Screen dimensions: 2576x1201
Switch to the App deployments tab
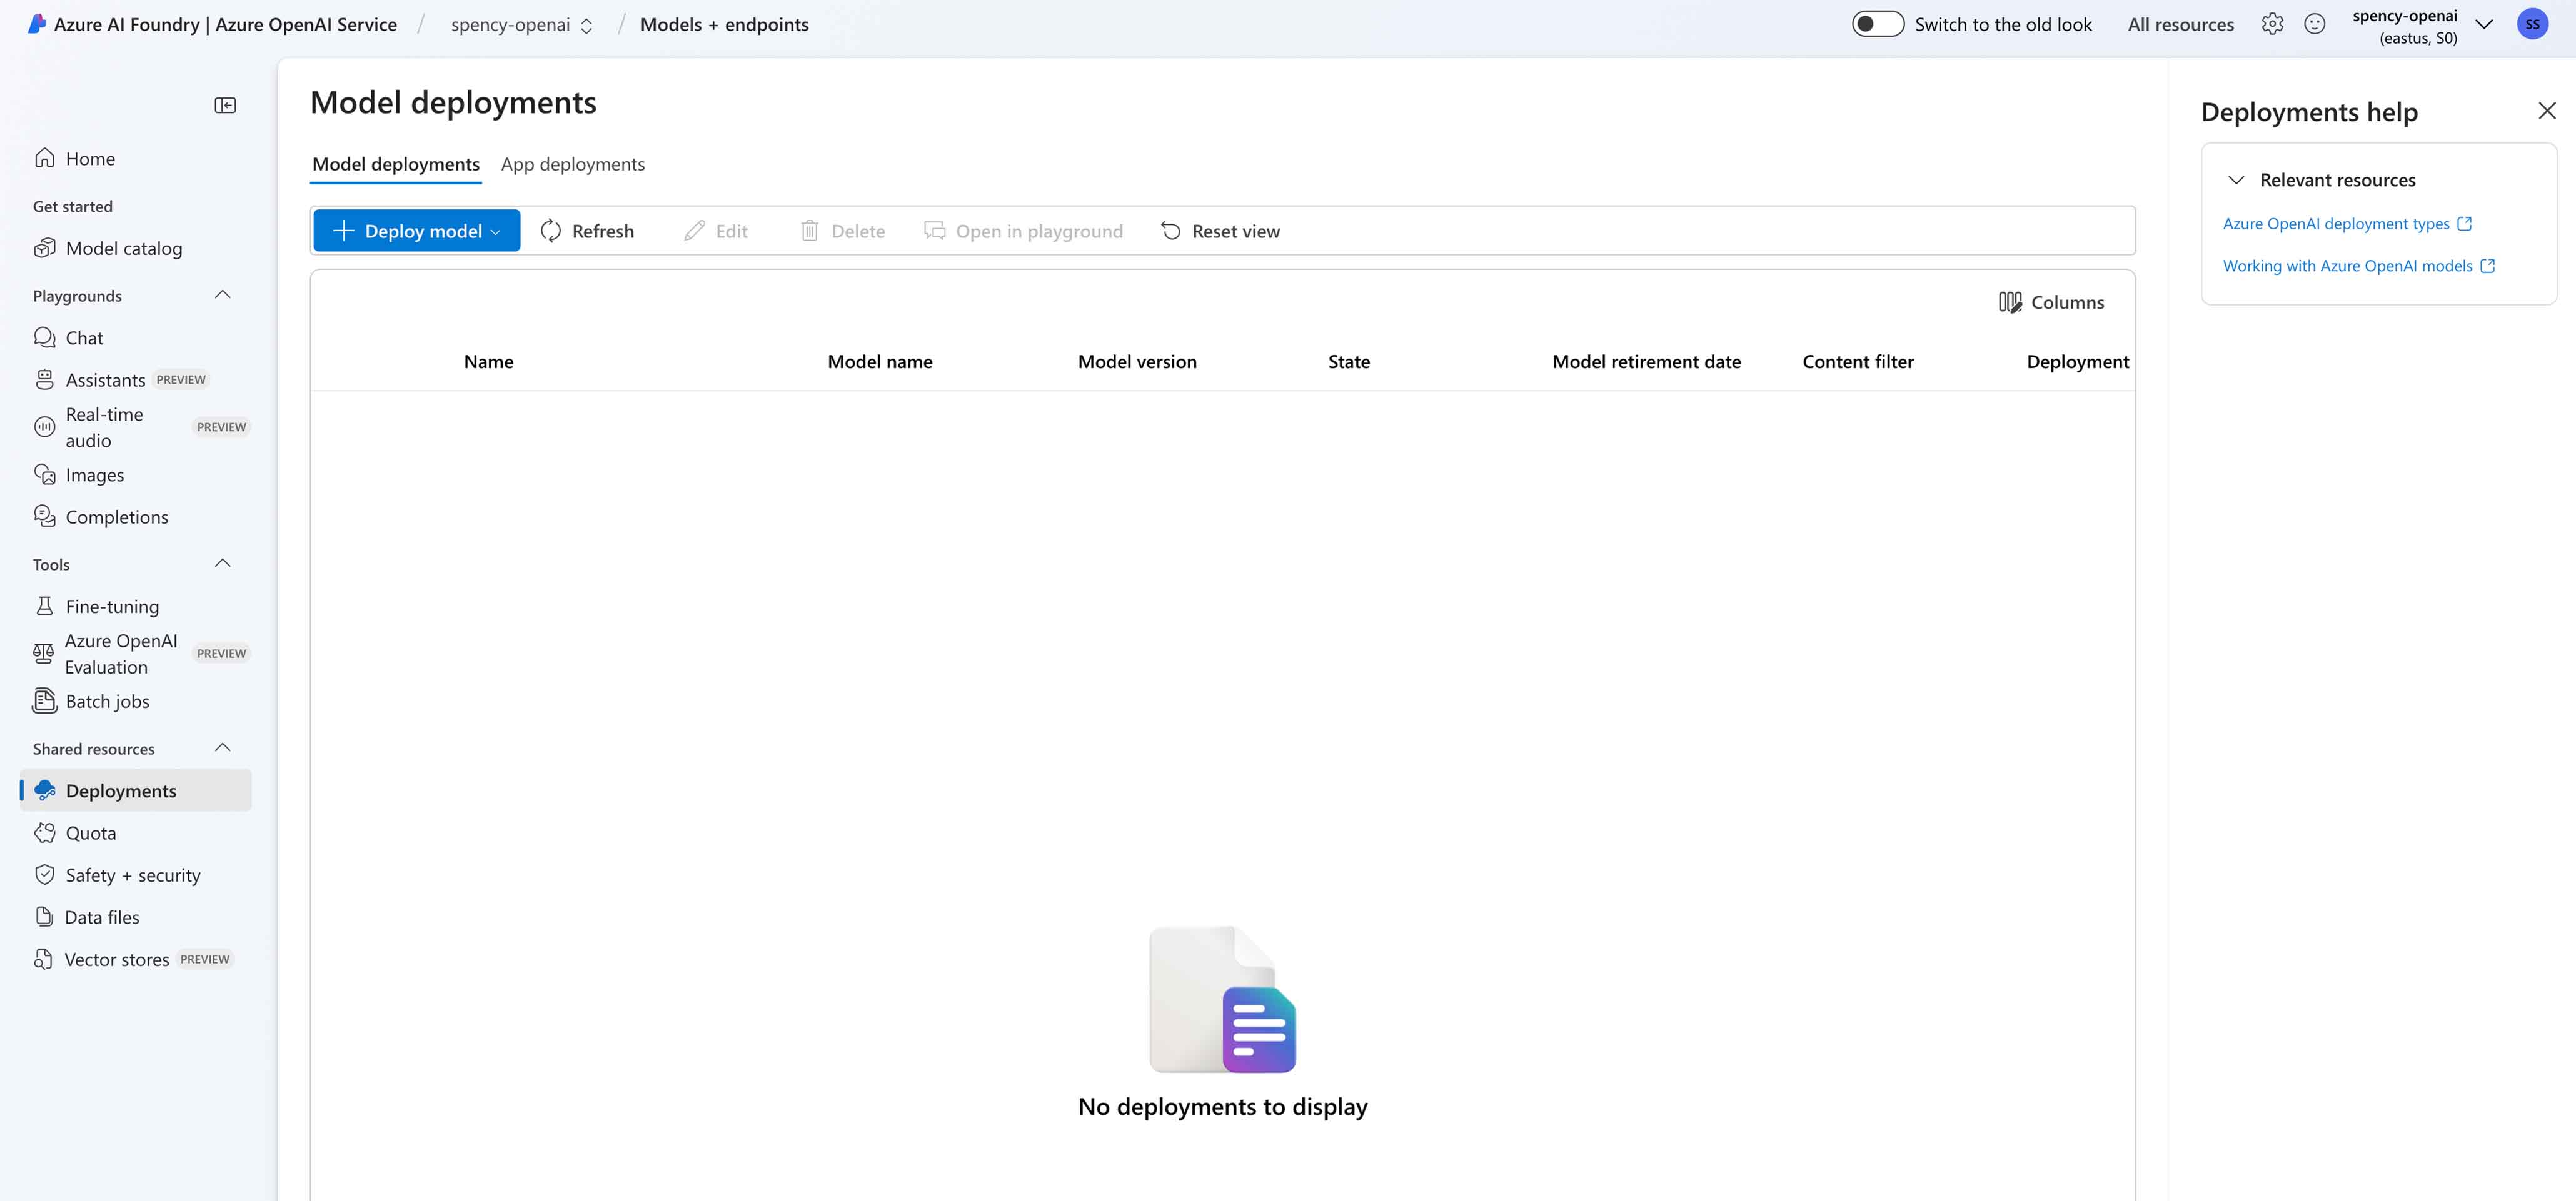pos(572,164)
